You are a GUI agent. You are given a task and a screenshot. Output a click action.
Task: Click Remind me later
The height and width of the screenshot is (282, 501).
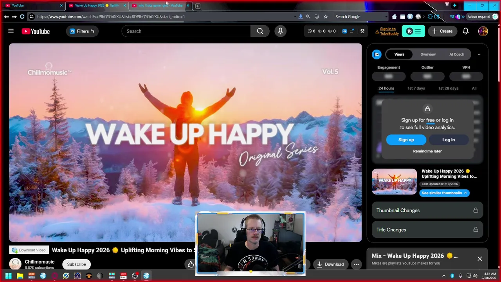click(427, 151)
